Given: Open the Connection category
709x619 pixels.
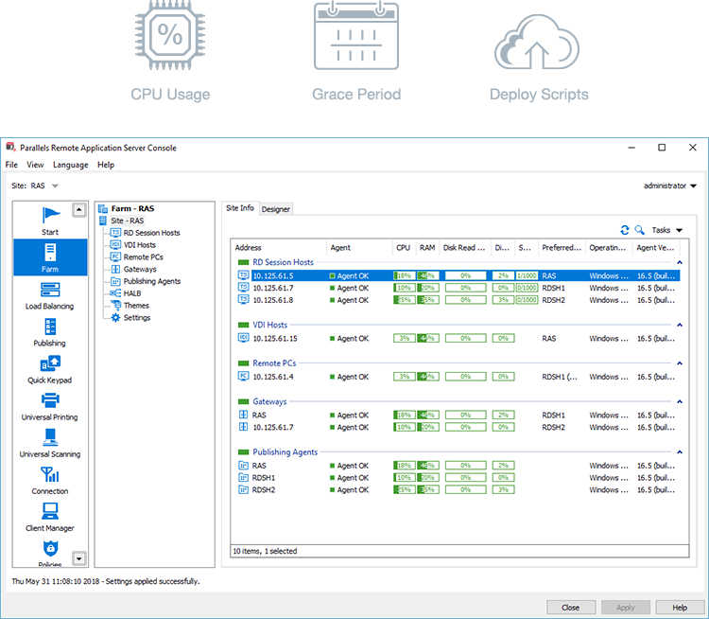Looking at the screenshot, I should [x=50, y=481].
